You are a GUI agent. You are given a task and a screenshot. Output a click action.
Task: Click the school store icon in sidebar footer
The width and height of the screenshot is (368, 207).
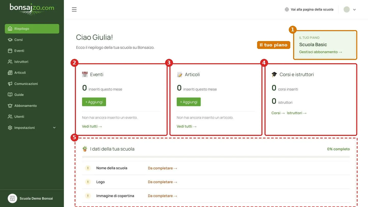click(12, 198)
